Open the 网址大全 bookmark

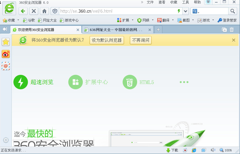pos(47,20)
